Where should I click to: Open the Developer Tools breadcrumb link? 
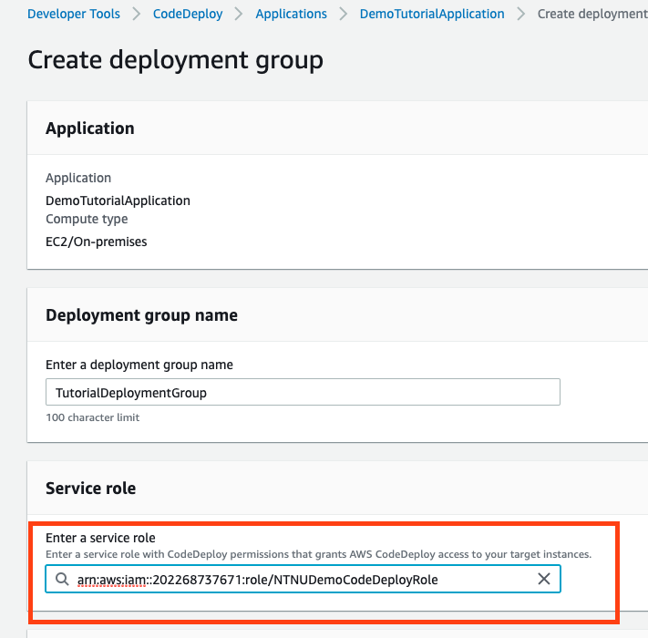tap(74, 14)
